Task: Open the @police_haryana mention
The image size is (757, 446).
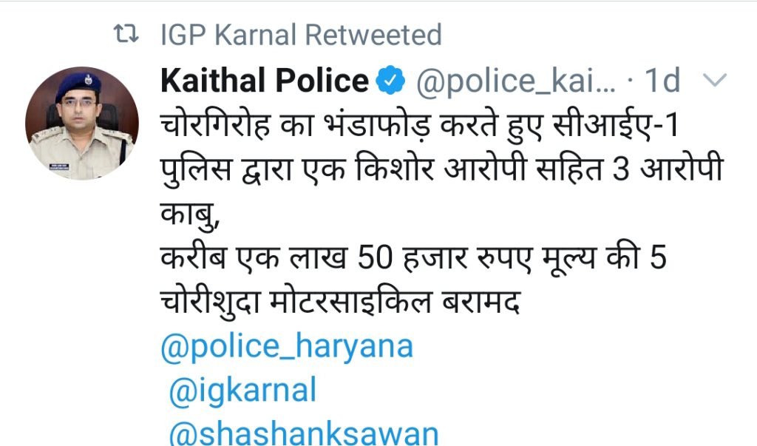Action: point(287,347)
